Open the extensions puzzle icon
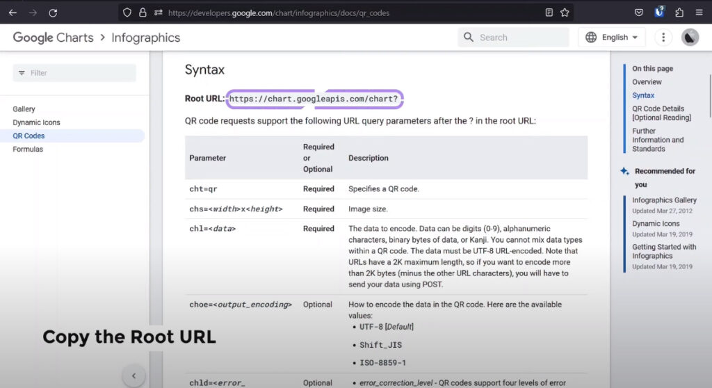 pos(679,13)
